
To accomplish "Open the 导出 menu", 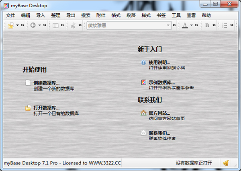I will 71,15.
